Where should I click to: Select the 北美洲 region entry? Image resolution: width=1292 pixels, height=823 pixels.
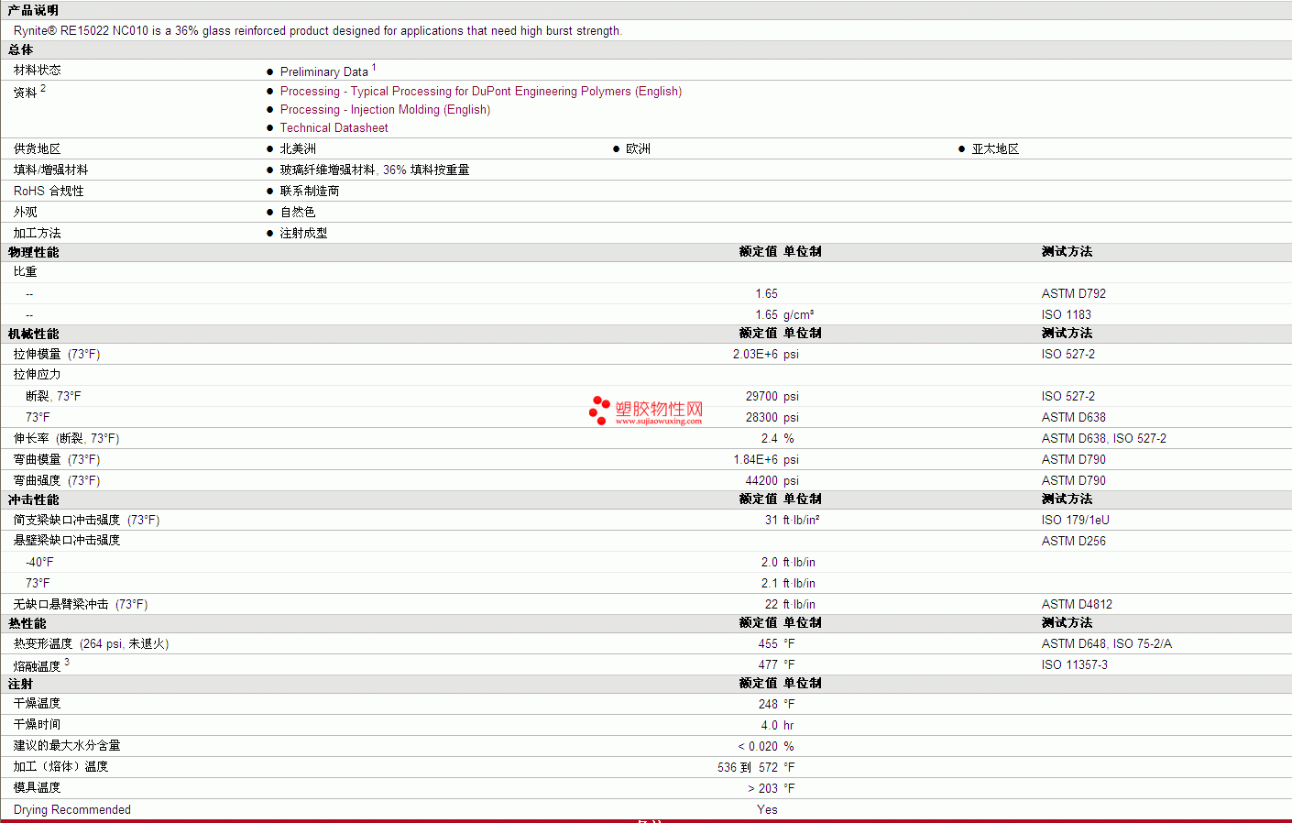[x=298, y=148]
